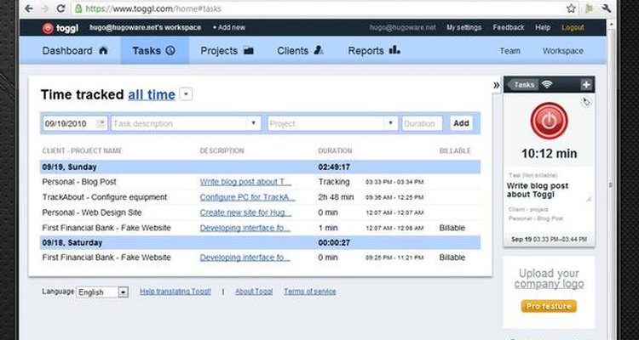The height and width of the screenshot is (340, 639).
Task: Click the toggl logo icon
Action: (48, 28)
